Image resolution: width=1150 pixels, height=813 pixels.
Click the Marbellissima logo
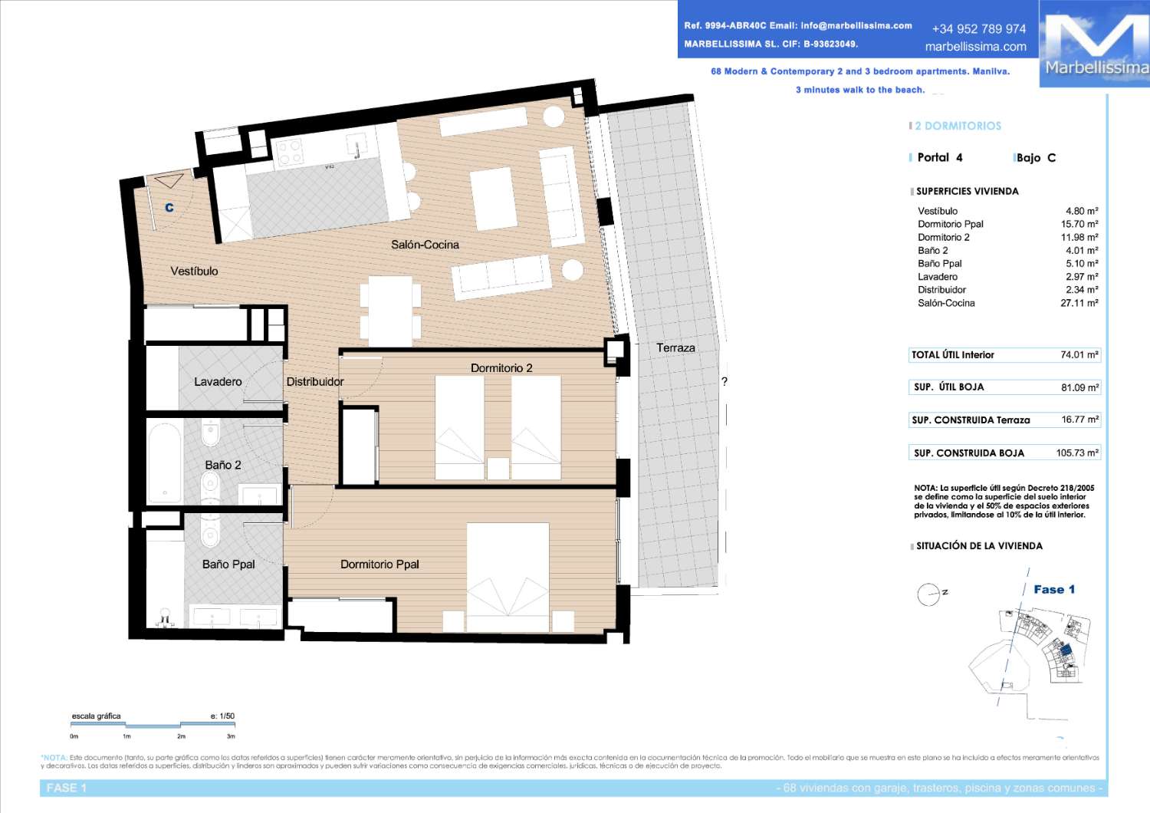pos(1095,44)
